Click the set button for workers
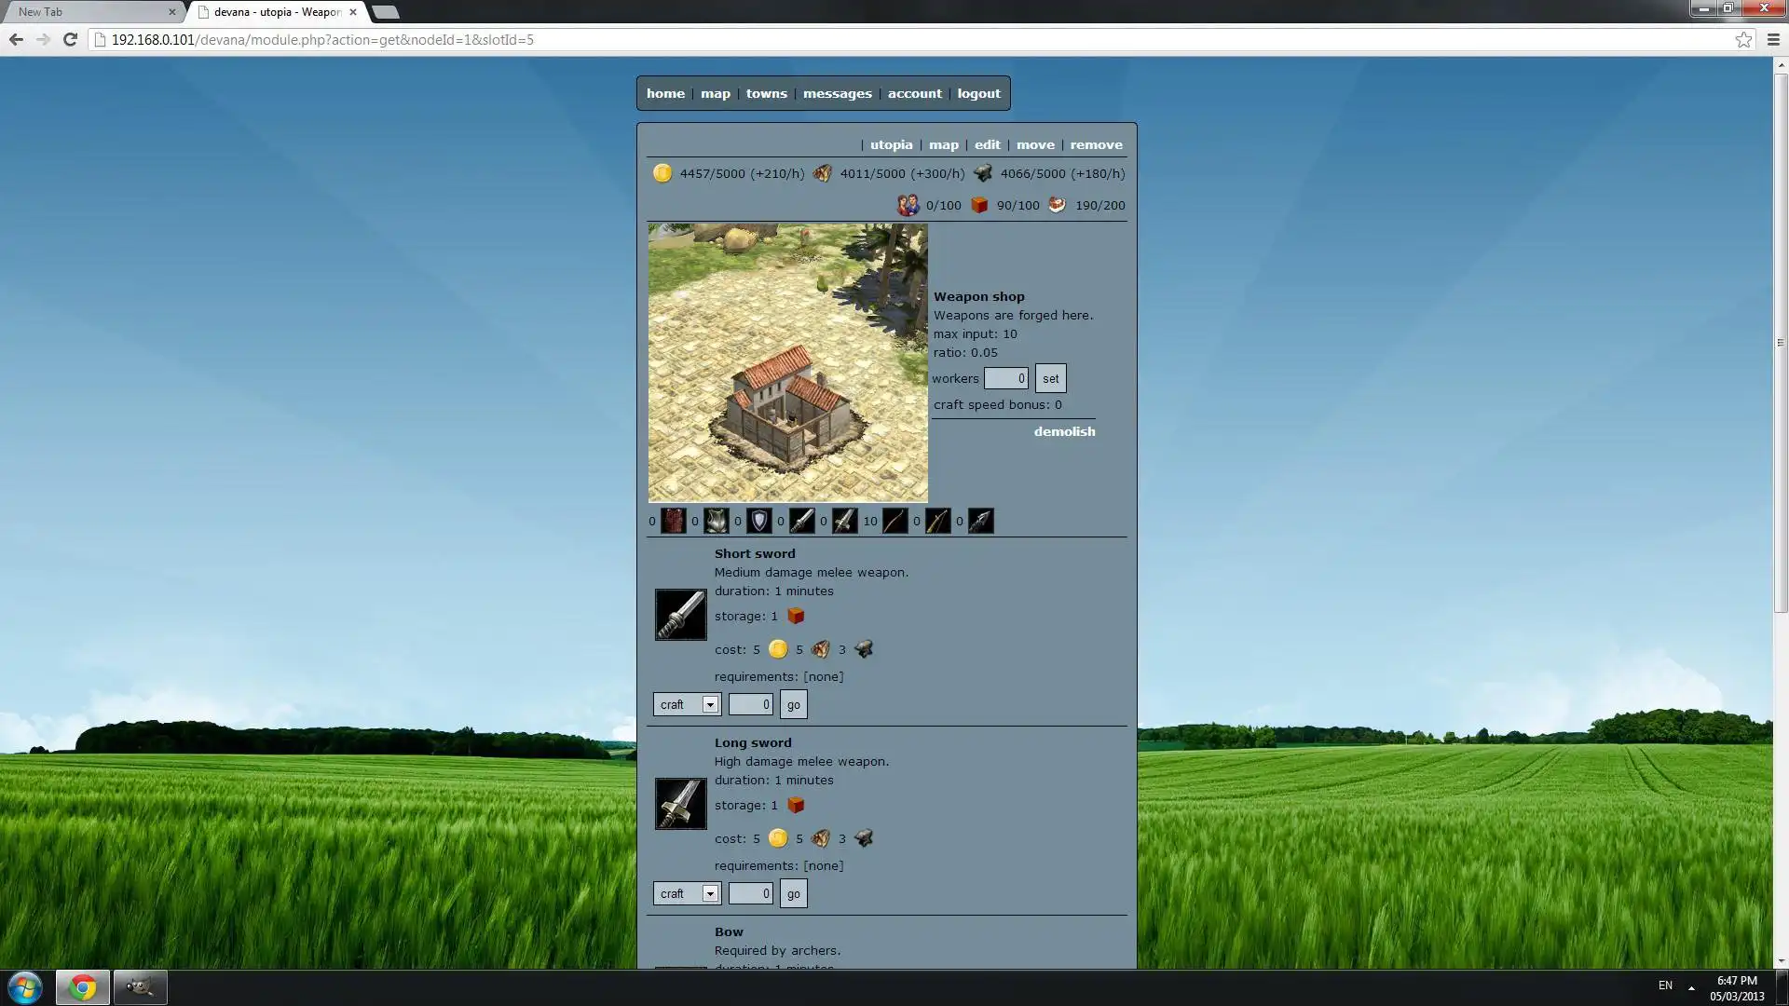This screenshot has height=1006, width=1789. (1050, 377)
